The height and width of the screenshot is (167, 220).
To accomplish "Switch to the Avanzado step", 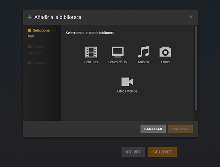I will (x=40, y=63).
